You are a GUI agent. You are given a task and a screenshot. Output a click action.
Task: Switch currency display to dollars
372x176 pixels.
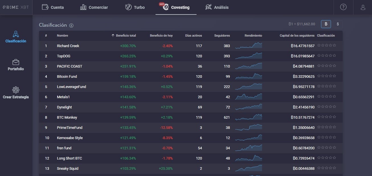[x=338, y=24]
